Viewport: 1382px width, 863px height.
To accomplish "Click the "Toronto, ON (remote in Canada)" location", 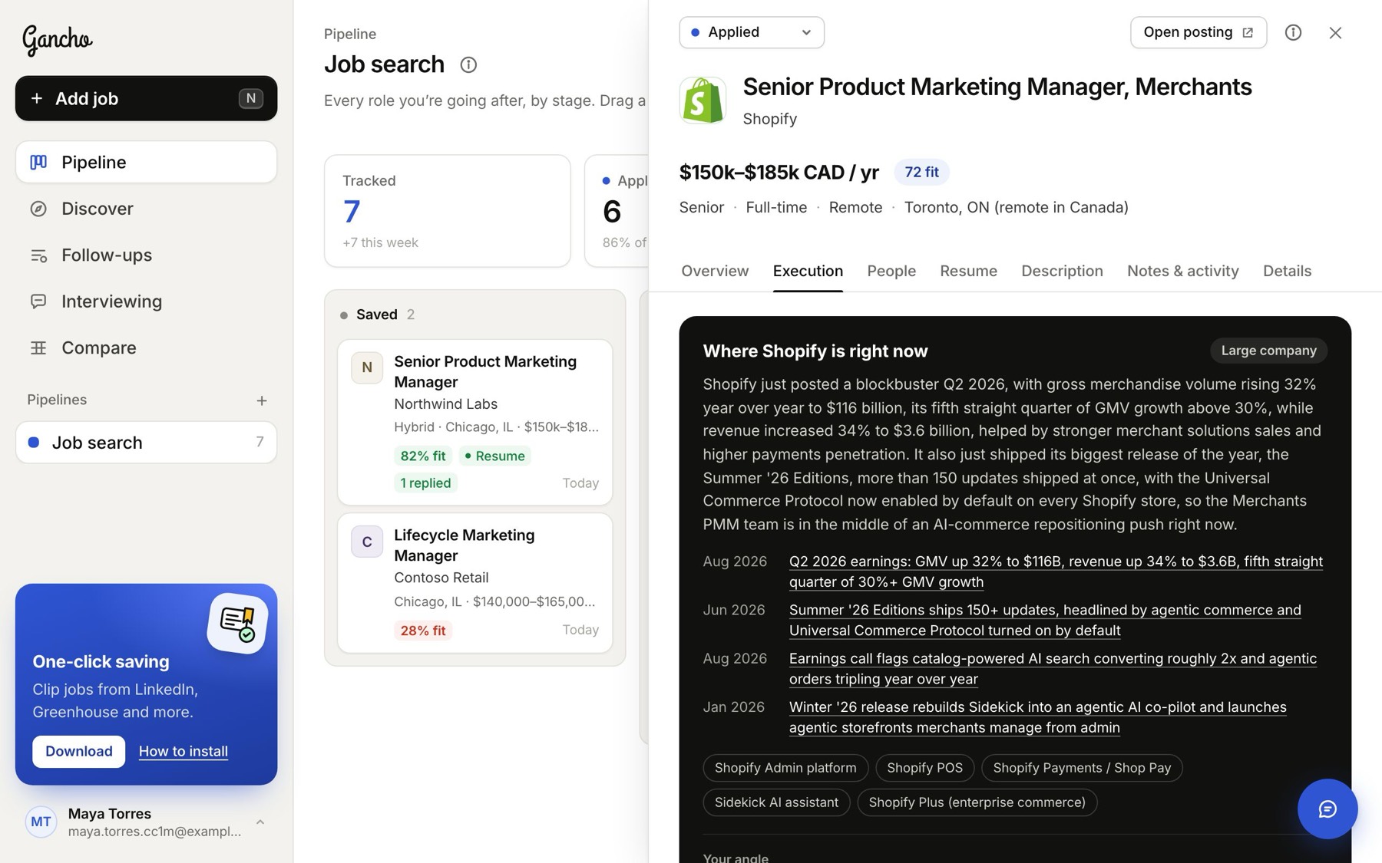I will (1016, 207).
